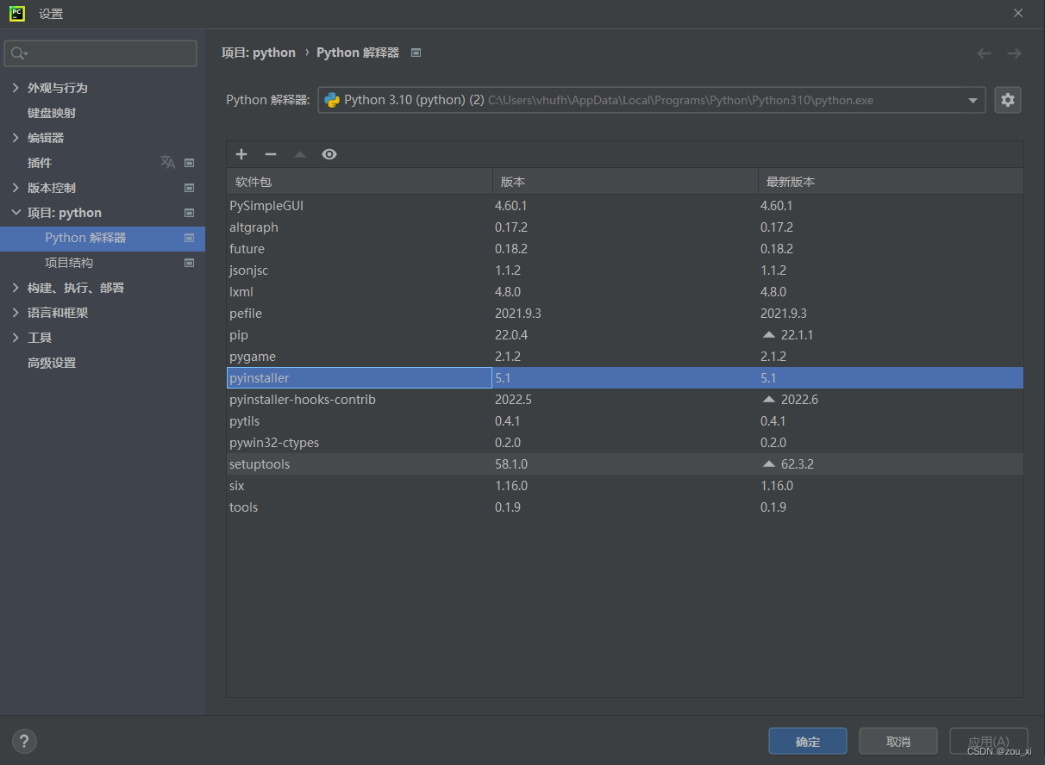Select the lxml package row
Image resolution: width=1045 pixels, height=765 pixels.
(625, 292)
